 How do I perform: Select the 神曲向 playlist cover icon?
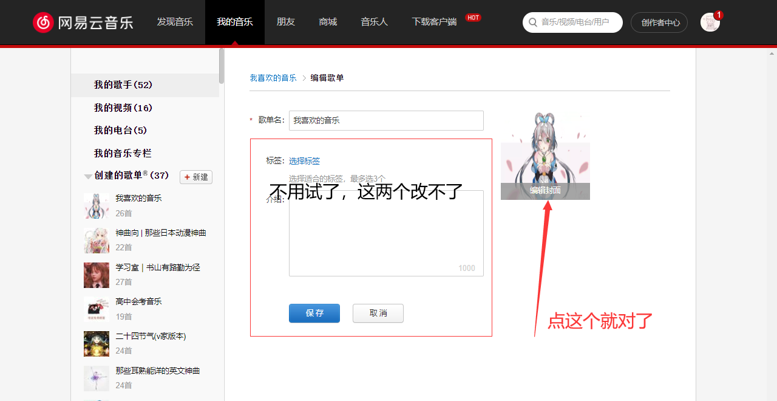point(97,241)
